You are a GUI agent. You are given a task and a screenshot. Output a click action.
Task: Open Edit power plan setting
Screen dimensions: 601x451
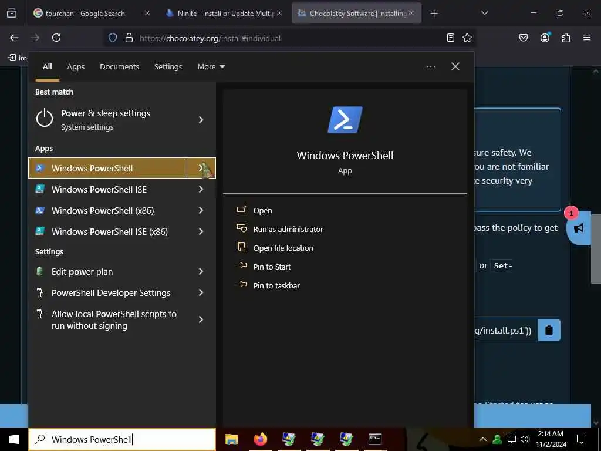tap(108, 272)
